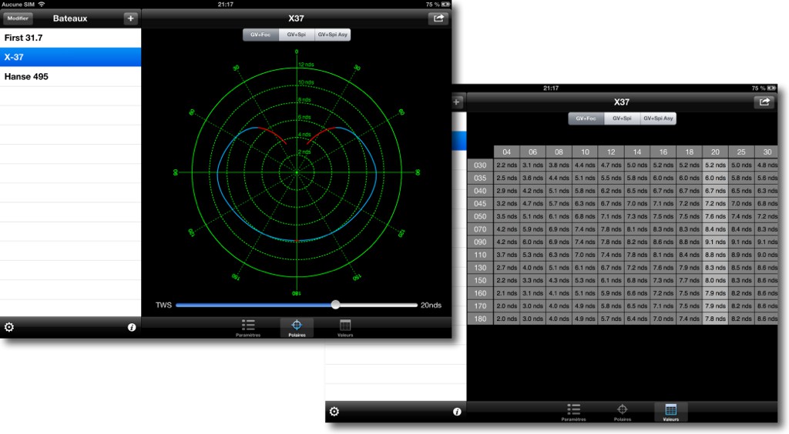Select column header 04 in values table
The image size is (789, 434).
[x=507, y=152]
